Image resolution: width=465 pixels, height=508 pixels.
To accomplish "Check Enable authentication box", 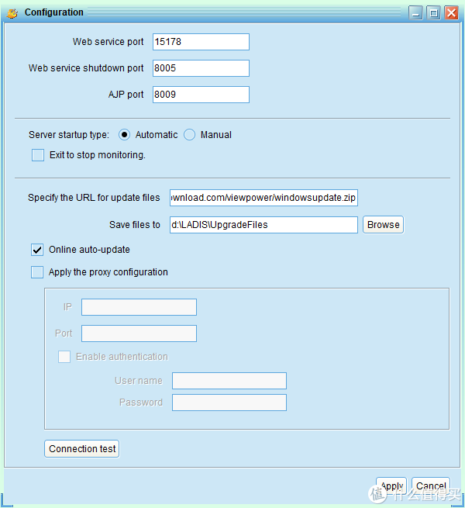I will (64, 357).
